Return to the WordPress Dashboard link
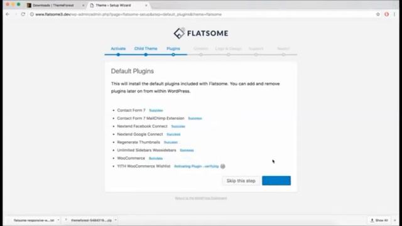Viewport: 402px width, 226px height. [x=201, y=198]
